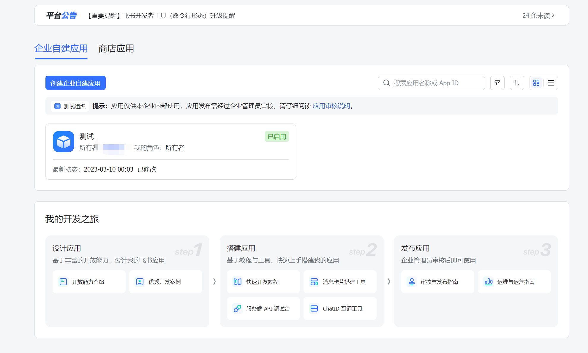This screenshot has height=353, width=588.
Task: Switch to 商店应用 tab
Action: click(x=116, y=48)
